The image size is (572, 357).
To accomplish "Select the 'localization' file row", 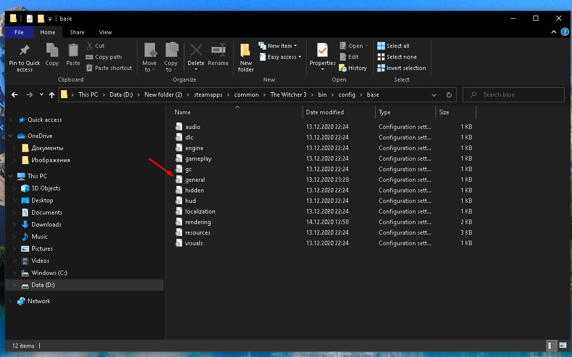I will pyautogui.click(x=325, y=211).
